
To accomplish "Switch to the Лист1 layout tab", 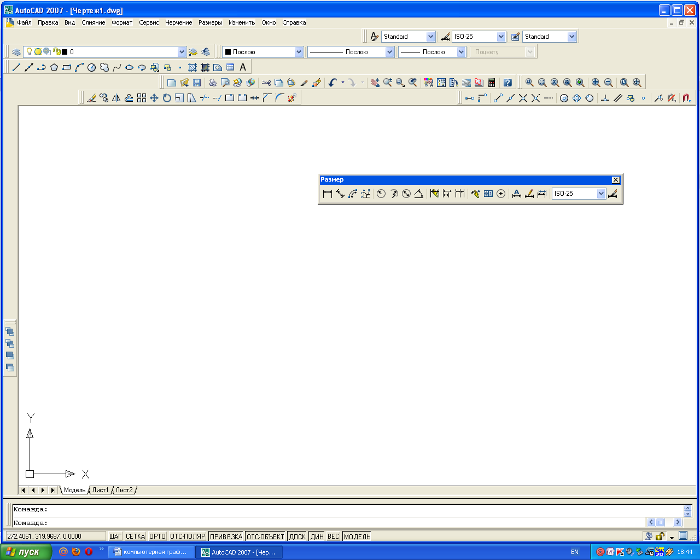I will [100, 490].
